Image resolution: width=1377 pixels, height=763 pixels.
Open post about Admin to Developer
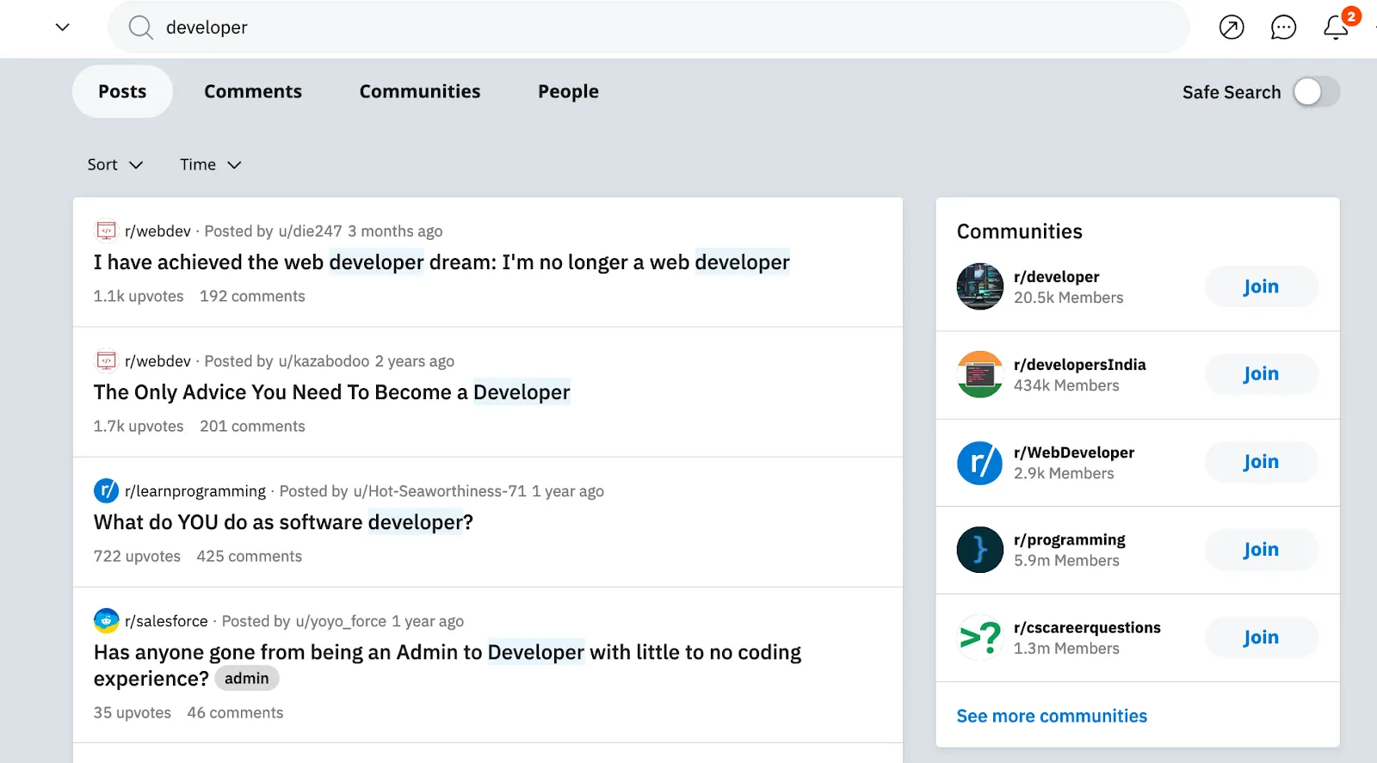(x=448, y=665)
